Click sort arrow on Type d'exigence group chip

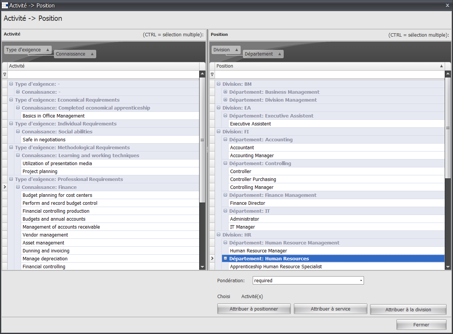(48, 50)
